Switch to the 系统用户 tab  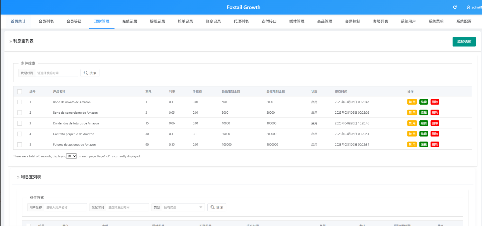(408, 21)
